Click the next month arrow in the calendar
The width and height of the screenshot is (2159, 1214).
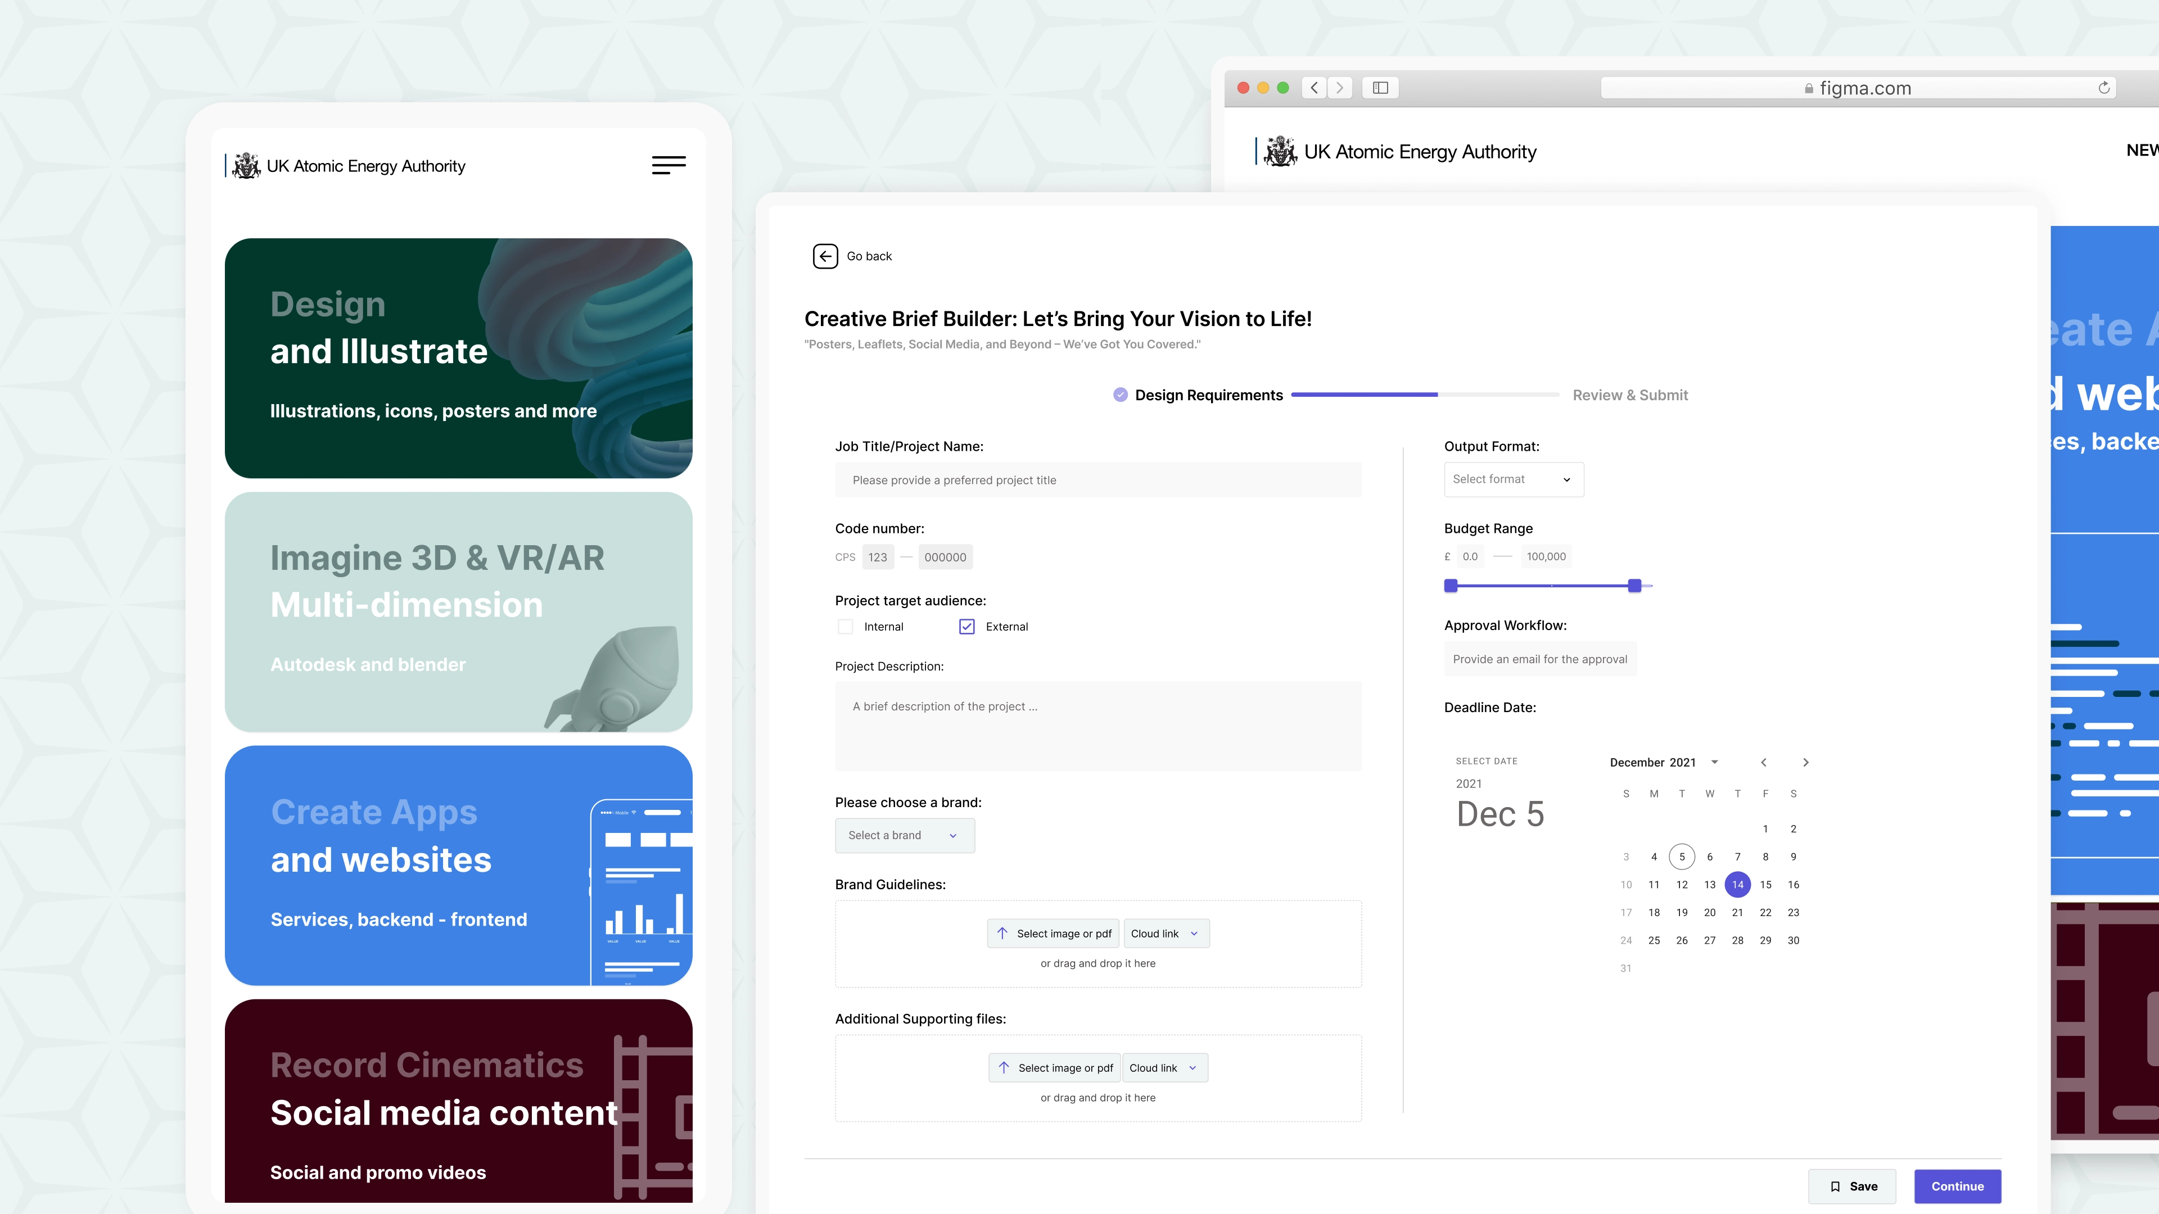click(1805, 763)
